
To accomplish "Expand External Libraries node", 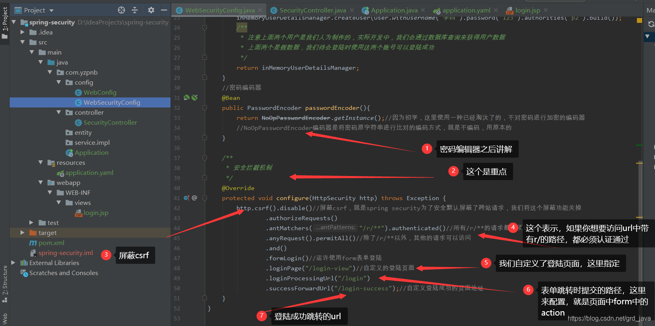I will [14, 263].
